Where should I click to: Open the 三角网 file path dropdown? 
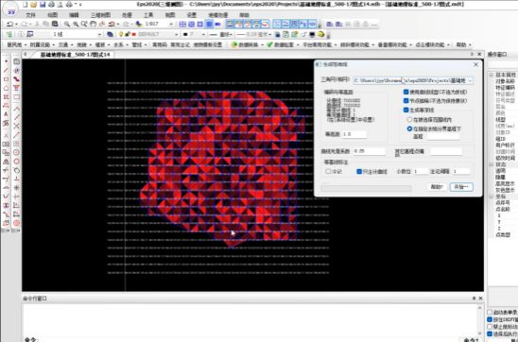coord(470,80)
